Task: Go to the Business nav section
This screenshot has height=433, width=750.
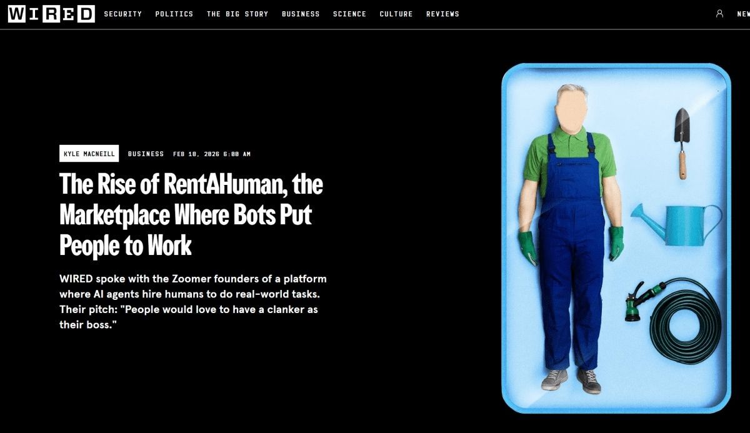Action: [301, 14]
